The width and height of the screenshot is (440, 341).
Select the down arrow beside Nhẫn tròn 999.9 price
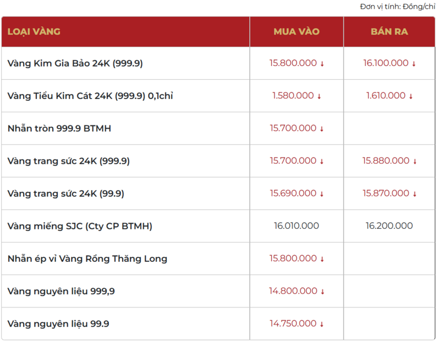pyautogui.click(x=322, y=128)
